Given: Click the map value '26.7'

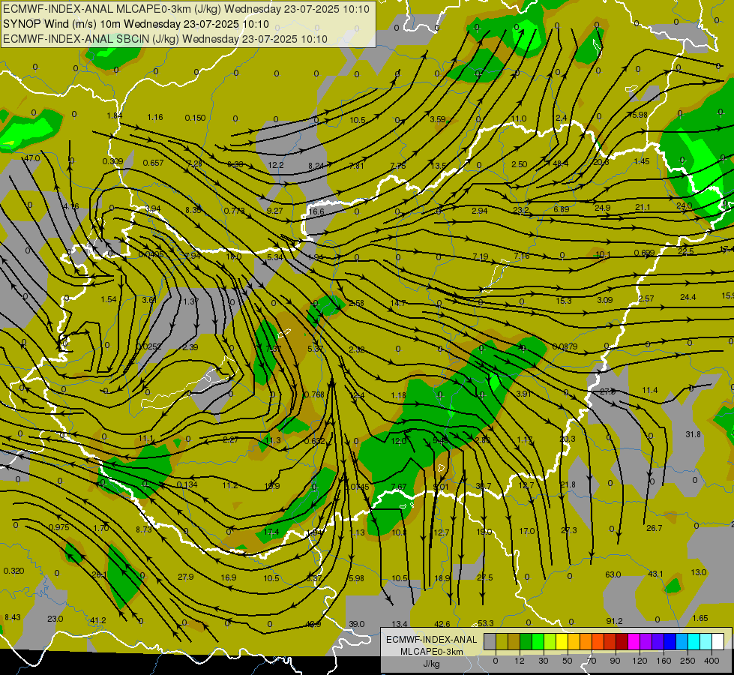Looking at the screenshot, I should coord(654,528).
